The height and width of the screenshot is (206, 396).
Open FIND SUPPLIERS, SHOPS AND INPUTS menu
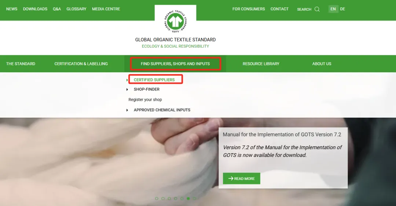175,64
